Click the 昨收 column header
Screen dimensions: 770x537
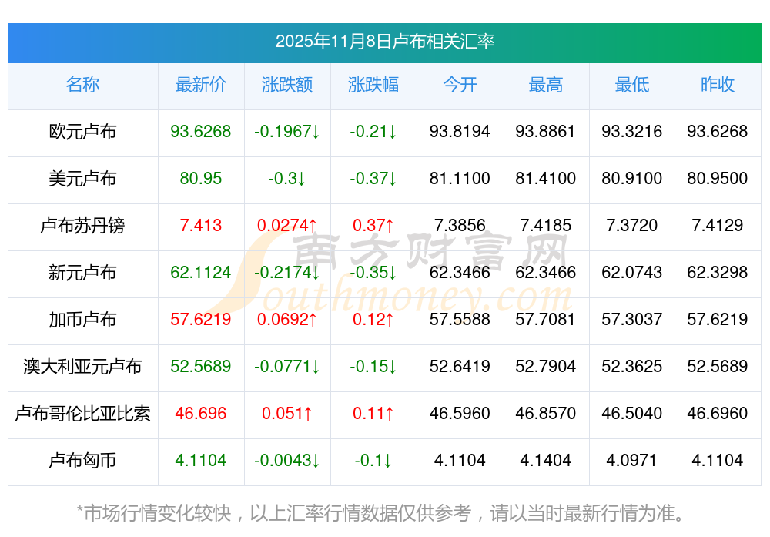[718, 85]
